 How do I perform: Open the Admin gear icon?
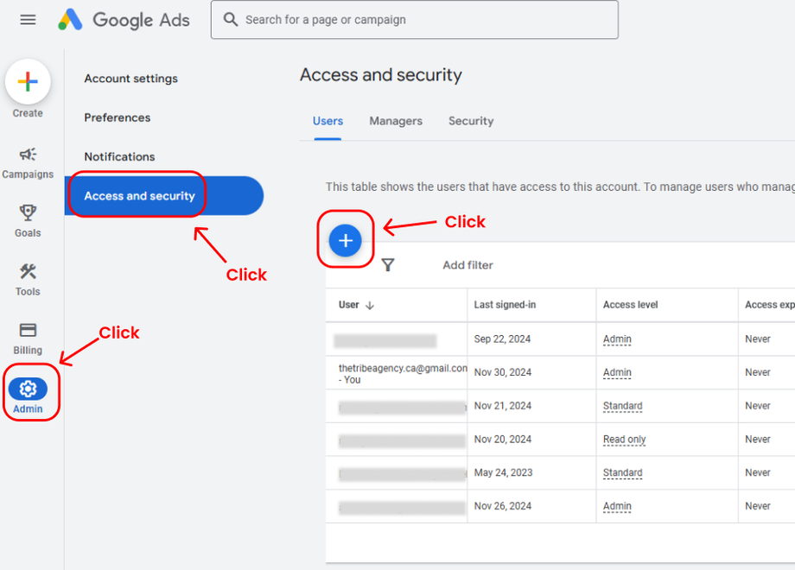point(28,389)
